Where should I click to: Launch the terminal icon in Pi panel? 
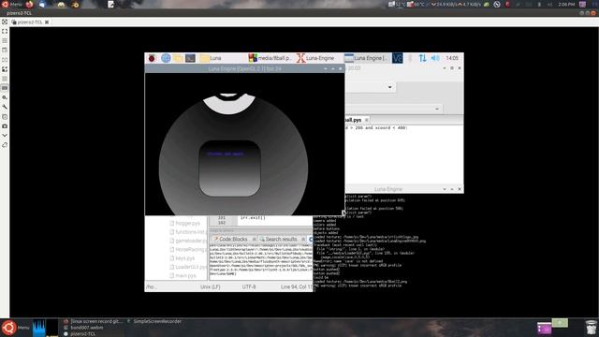coord(190,58)
